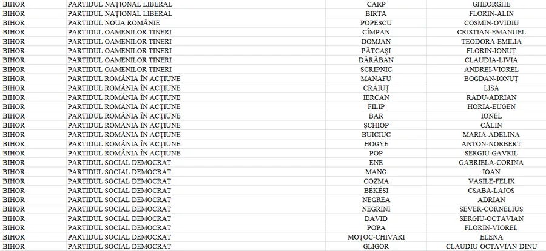Select the cell containing surname CARP
Image resolution: width=546 pixels, height=251 pixels.
[x=376, y=4]
